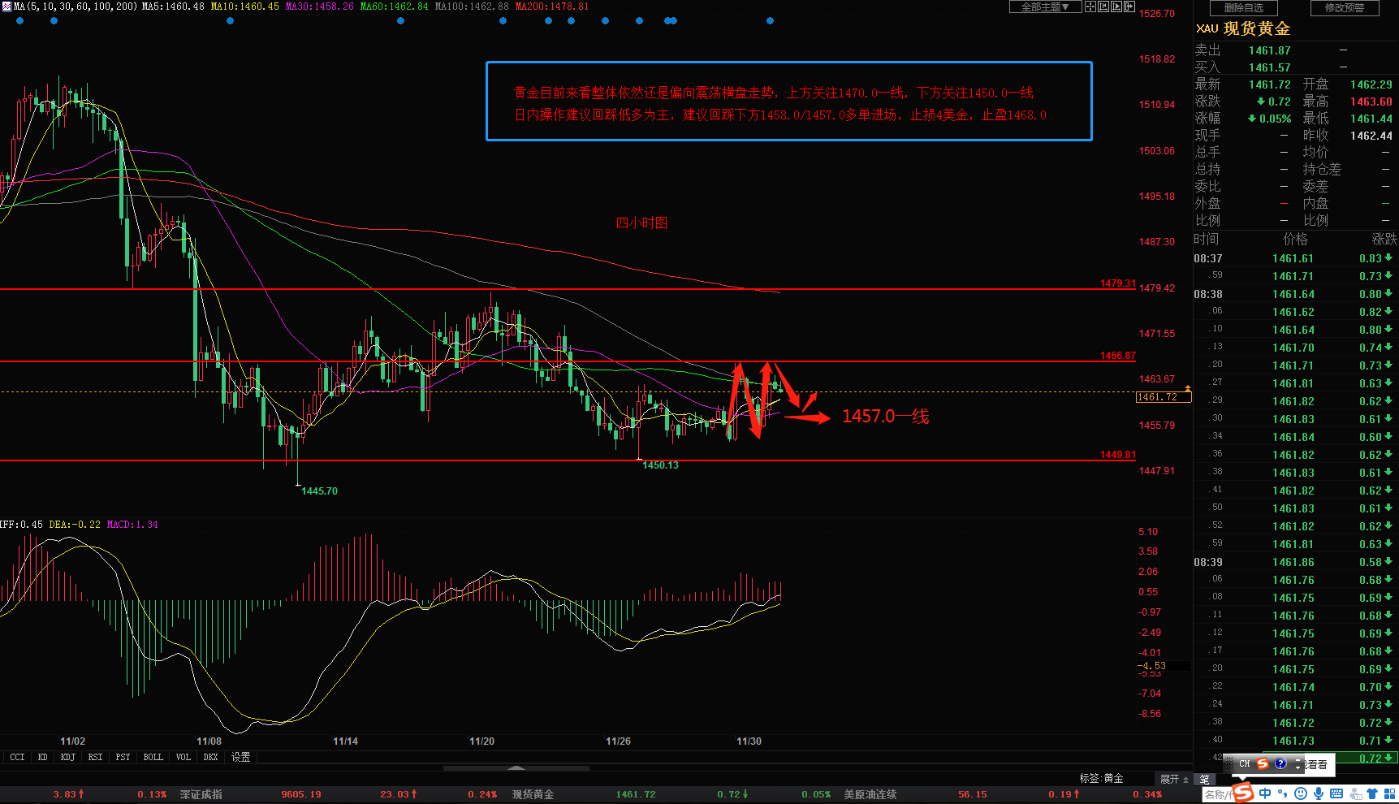Click the 最高 value 1463.60

[1371, 102]
